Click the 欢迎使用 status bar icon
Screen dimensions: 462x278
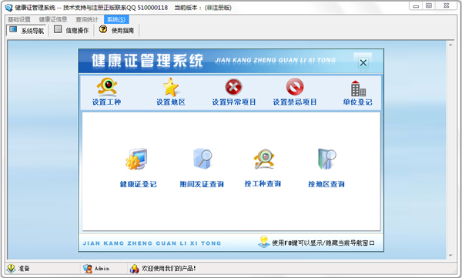click(134, 269)
